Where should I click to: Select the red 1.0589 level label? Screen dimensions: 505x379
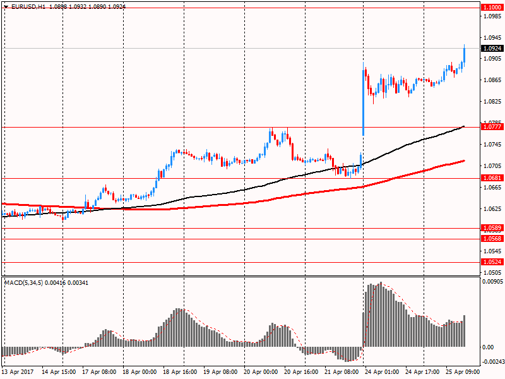(492, 228)
